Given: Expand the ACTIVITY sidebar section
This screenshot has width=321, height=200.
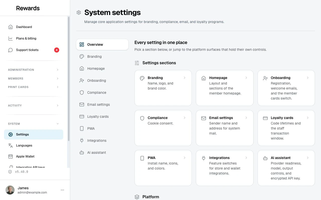Looking at the screenshot, I should click(x=34, y=105).
